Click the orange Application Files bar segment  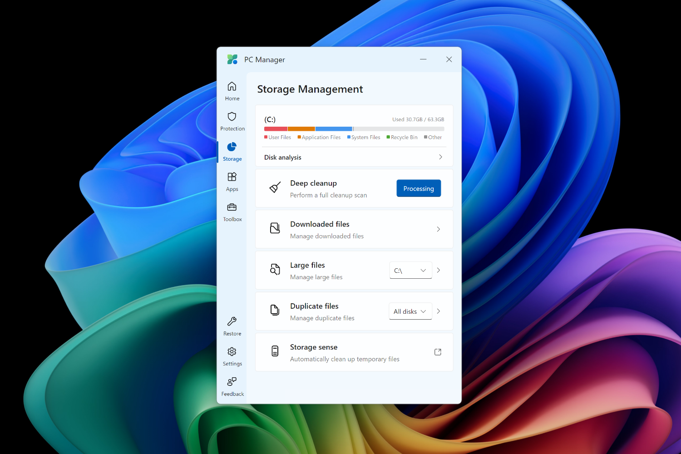click(301, 129)
